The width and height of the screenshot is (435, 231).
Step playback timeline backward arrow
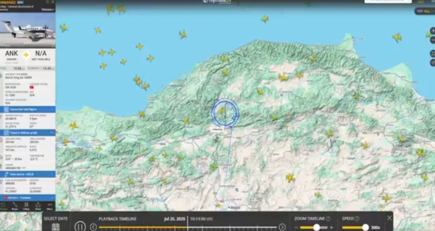point(93,227)
